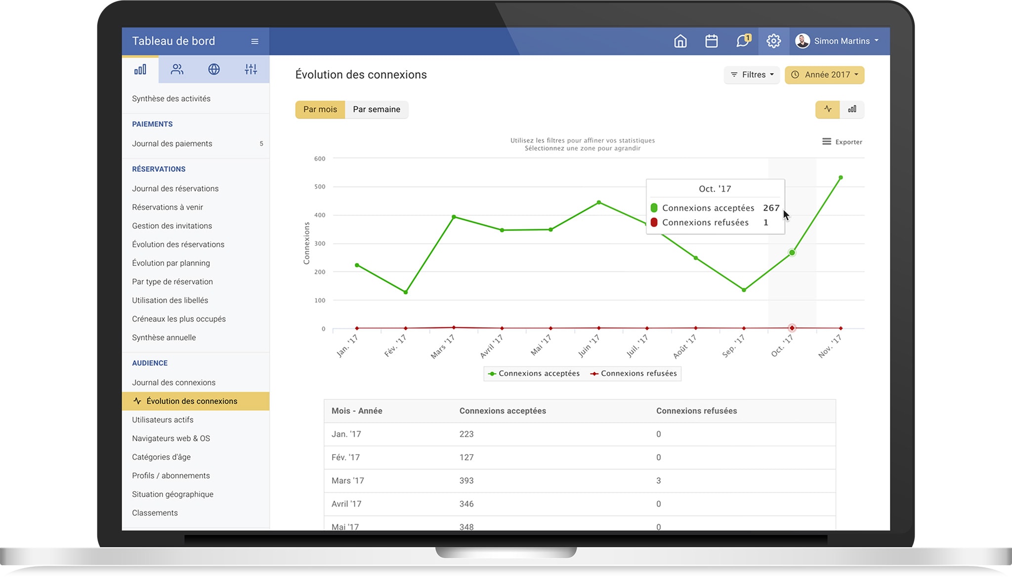Image resolution: width=1012 pixels, height=578 pixels.
Task: Switch to Par semaine tab
Action: click(x=376, y=109)
